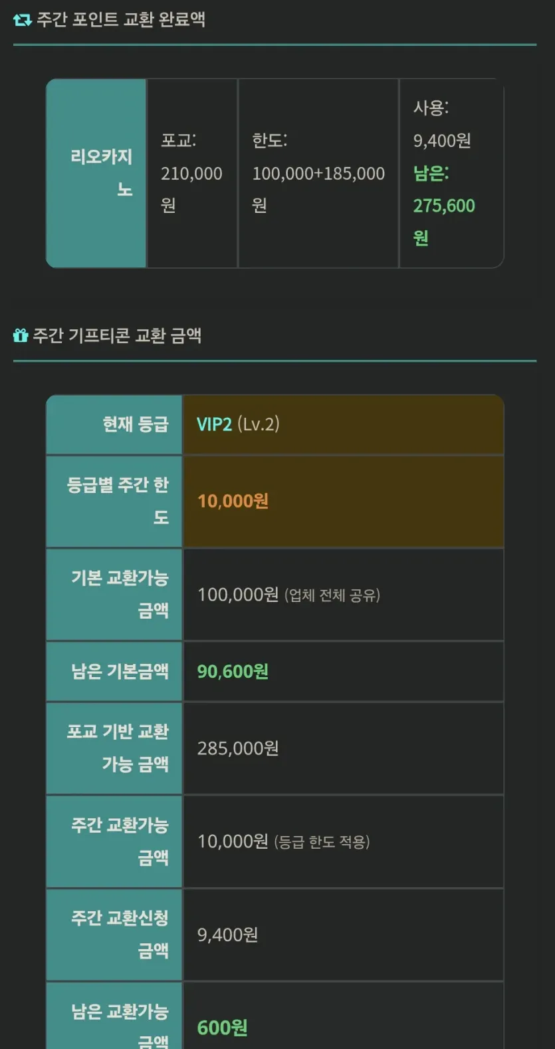Select the VIP2 (Lv.2) grade value

(238, 424)
